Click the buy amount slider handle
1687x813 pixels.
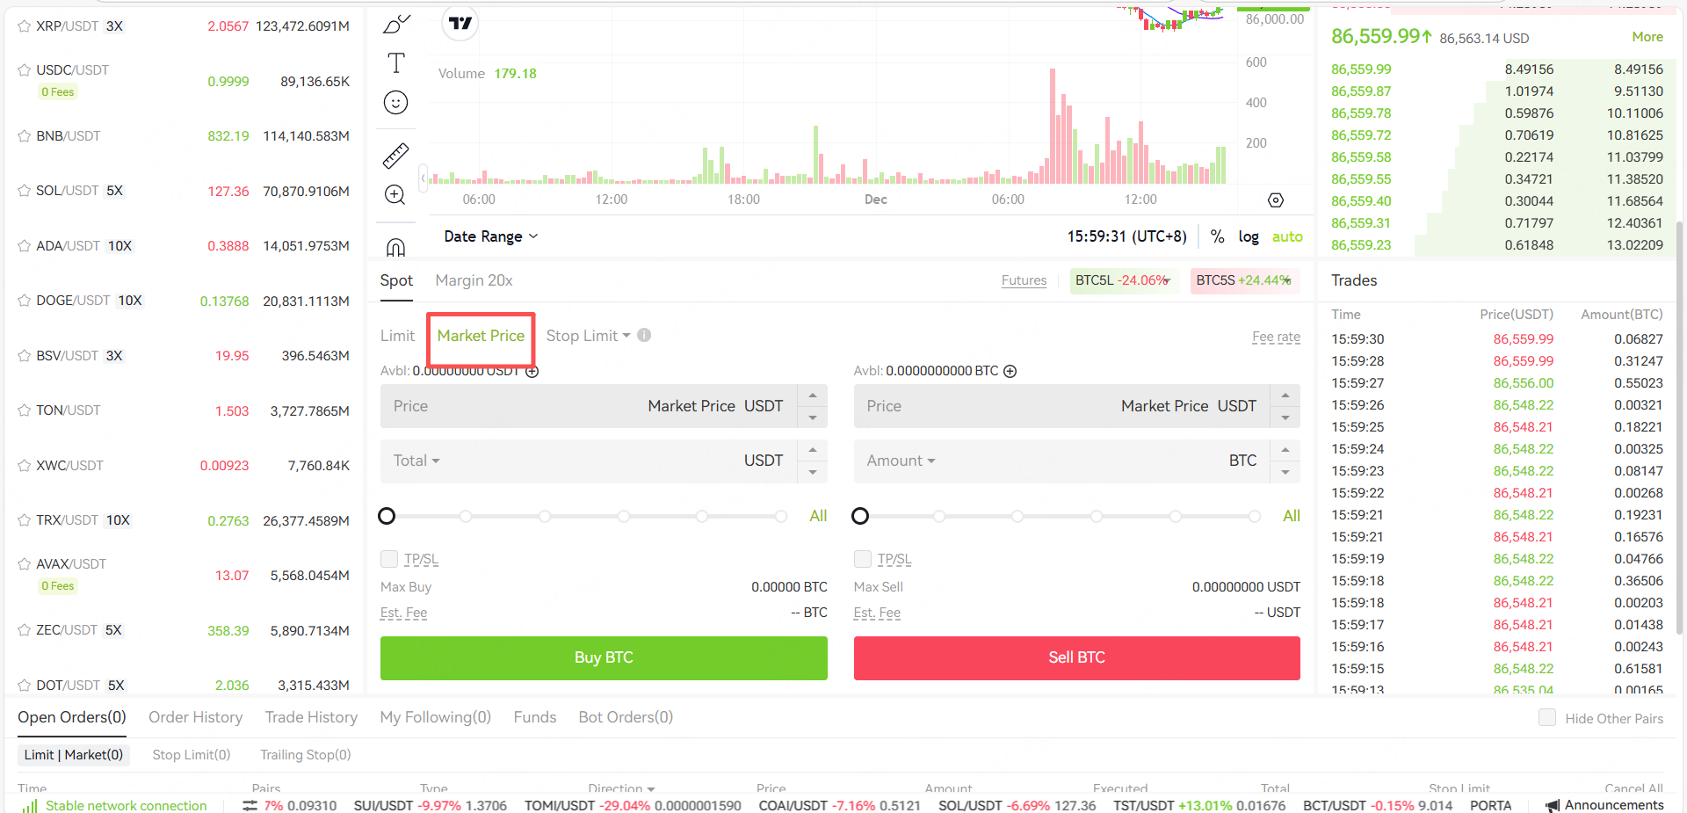click(387, 516)
